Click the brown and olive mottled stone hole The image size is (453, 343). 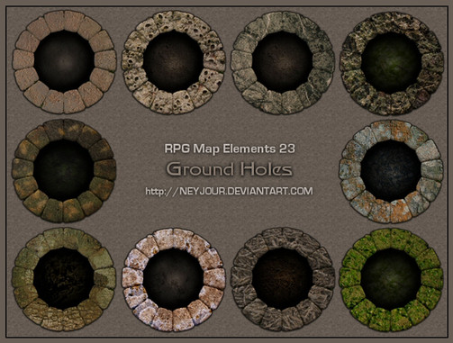point(64,170)
